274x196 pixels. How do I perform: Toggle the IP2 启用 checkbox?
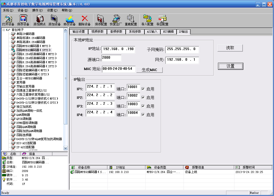143,97
